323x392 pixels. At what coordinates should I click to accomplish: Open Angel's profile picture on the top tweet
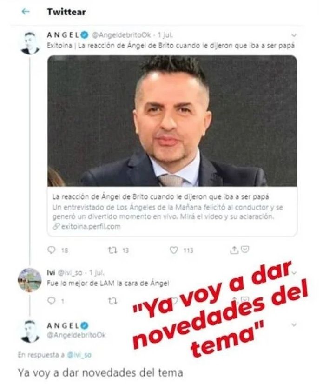[x=30, y=43]
